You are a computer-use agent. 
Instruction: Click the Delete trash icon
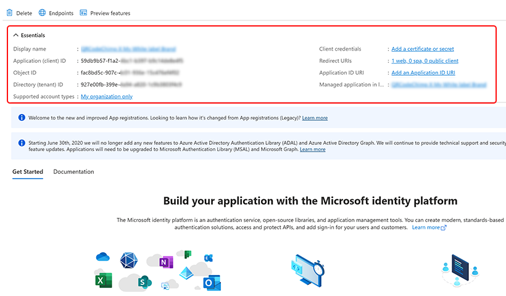tap(10, 13)
